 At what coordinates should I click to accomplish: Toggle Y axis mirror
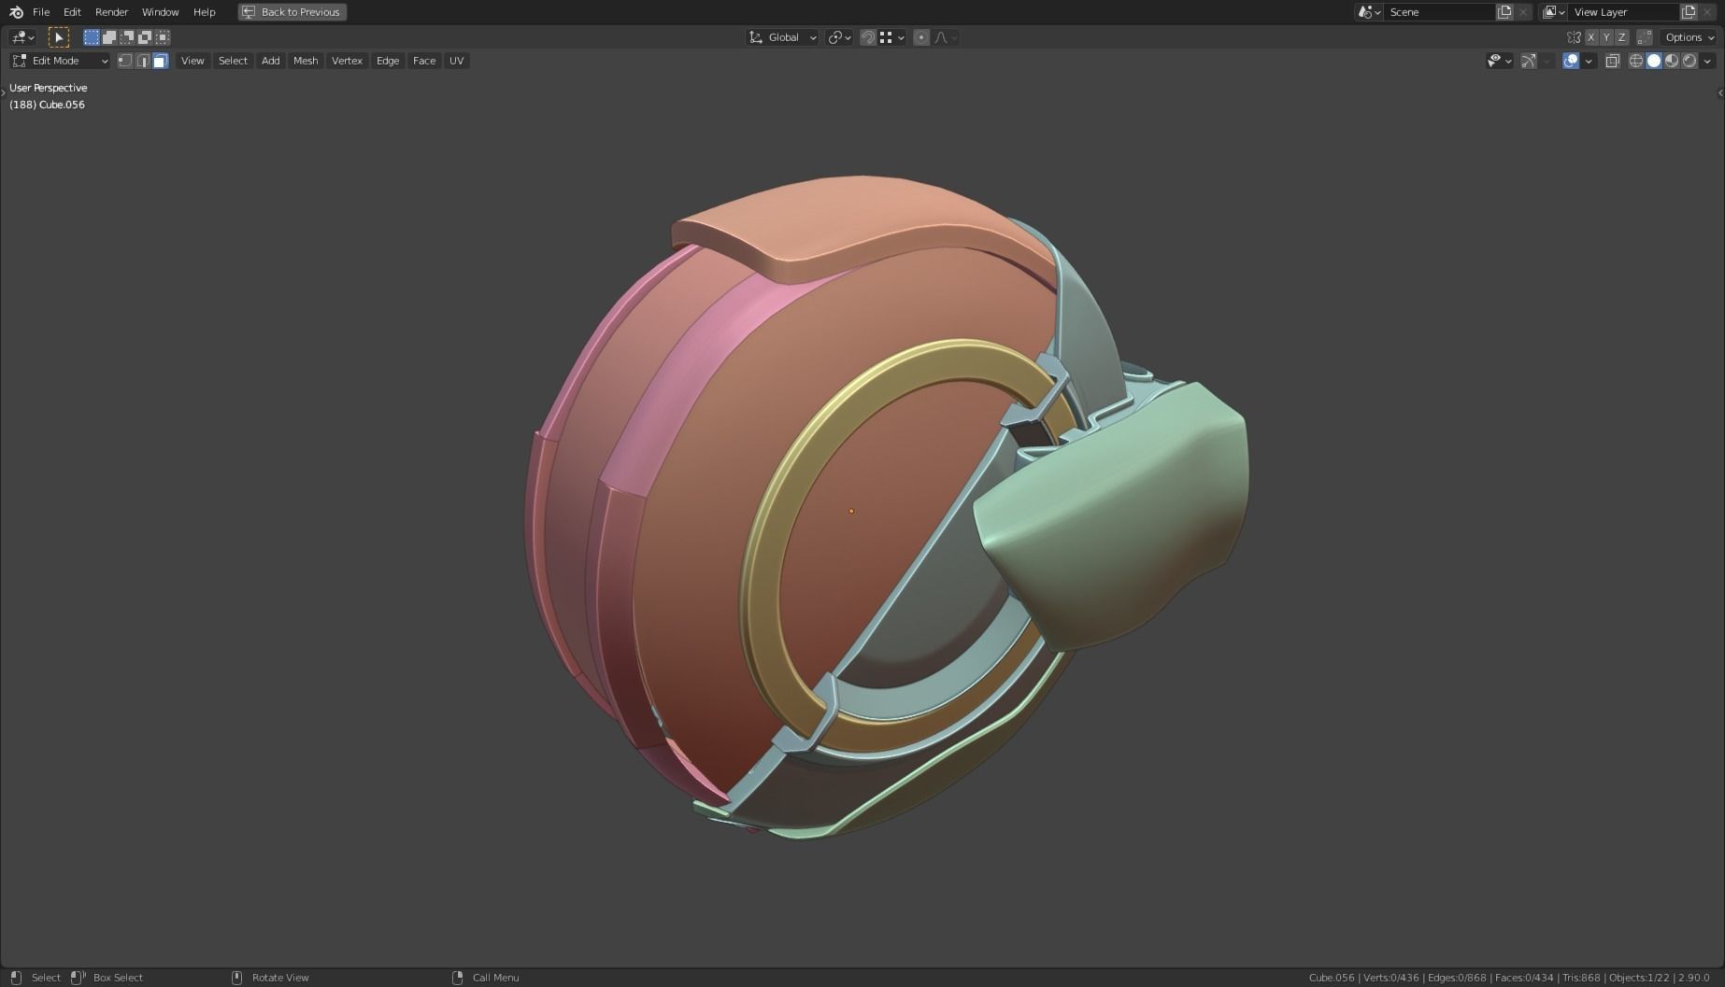point(1606,37)
